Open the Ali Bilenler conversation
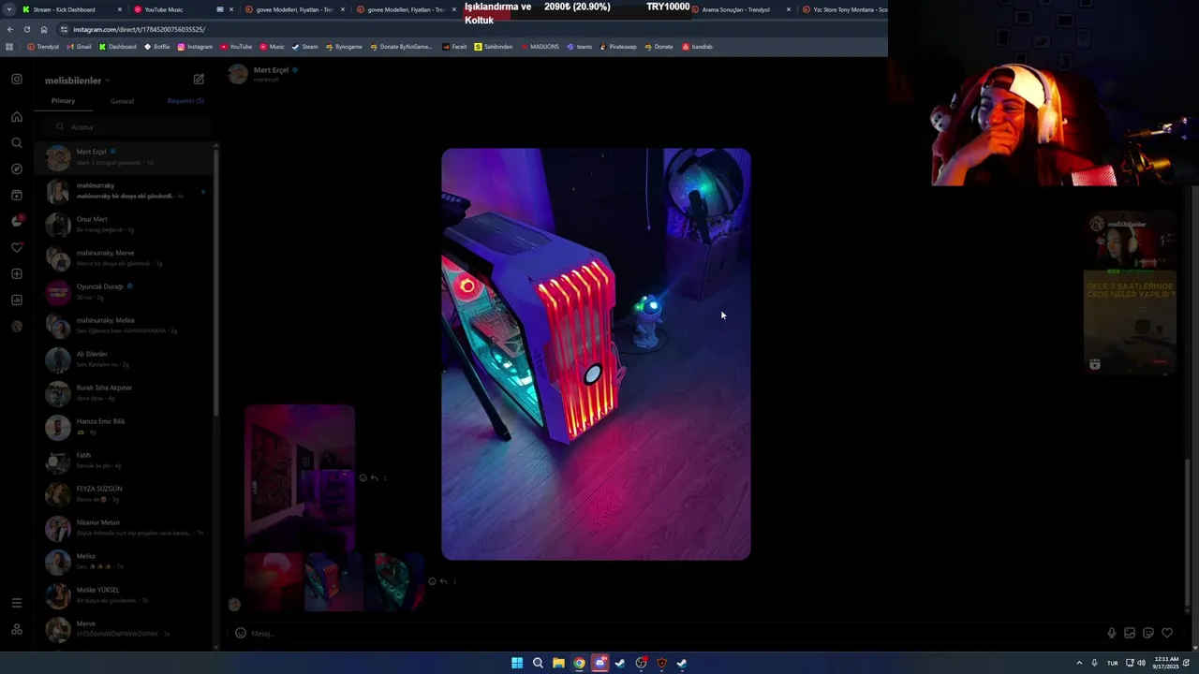This screenshot has height=674, width=1199. (x=125, y=359)
